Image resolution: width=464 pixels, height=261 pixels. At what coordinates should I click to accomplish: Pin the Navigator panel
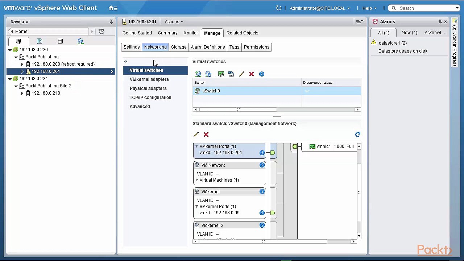(111, 22)
